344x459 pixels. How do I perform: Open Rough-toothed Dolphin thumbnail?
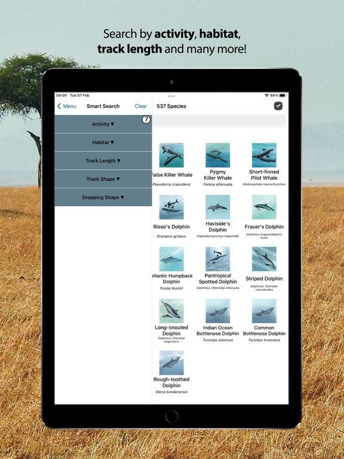point(171,363)
